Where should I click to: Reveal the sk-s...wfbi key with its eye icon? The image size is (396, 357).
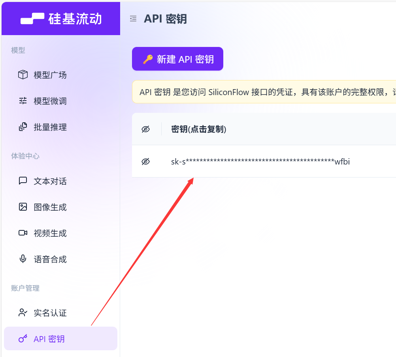point(146,161)
